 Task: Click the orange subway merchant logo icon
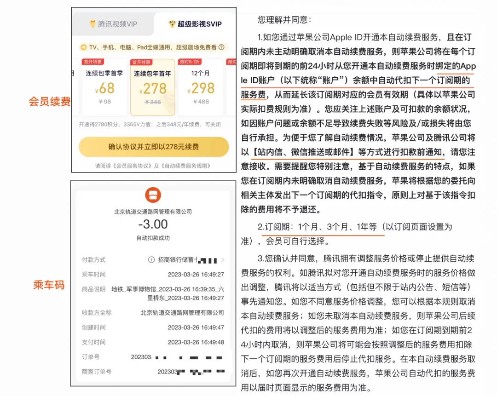pyautogui.click(x=153, y=195)
